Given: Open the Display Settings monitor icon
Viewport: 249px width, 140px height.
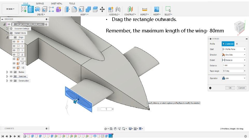Looking at the screenshot, I should 130,129.
